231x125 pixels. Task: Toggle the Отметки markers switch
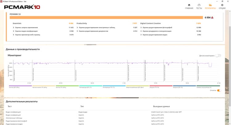pyautogui.click(x=219, y=91)
